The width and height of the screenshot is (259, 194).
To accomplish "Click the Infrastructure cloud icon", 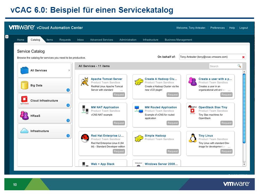I will [x=25, y=131].
